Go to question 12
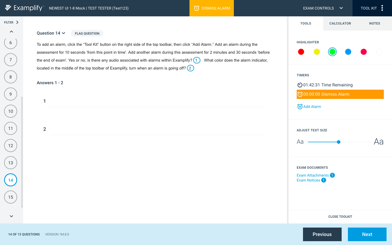Image resolution: width=392 pixels, height=245 pixels. tap(11, 146)
